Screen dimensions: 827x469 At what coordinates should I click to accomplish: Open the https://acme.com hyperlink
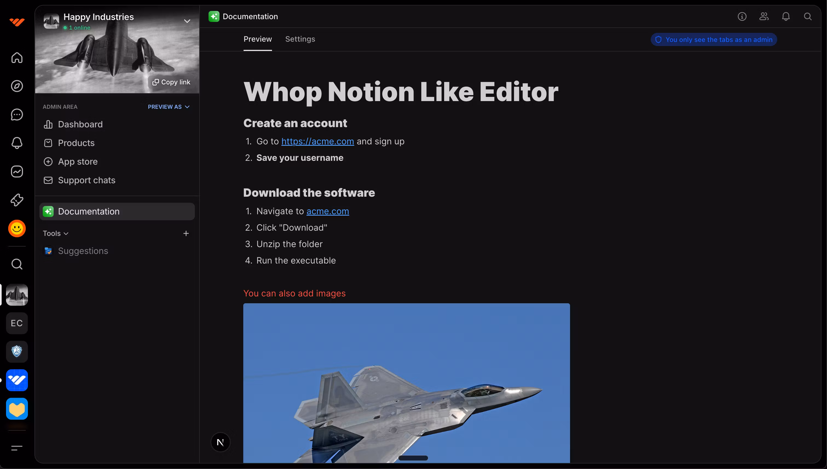click(318, 141)
